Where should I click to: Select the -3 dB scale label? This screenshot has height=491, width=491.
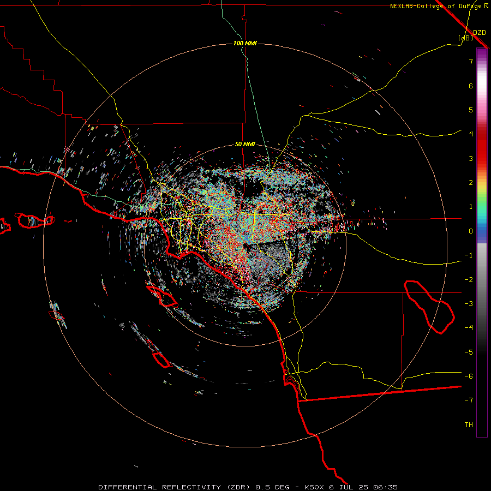click(x=469, y=304)
